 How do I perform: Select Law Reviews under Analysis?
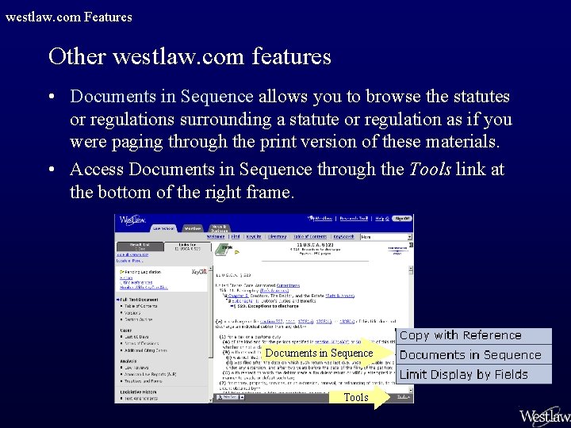click(x=136, y=368)
